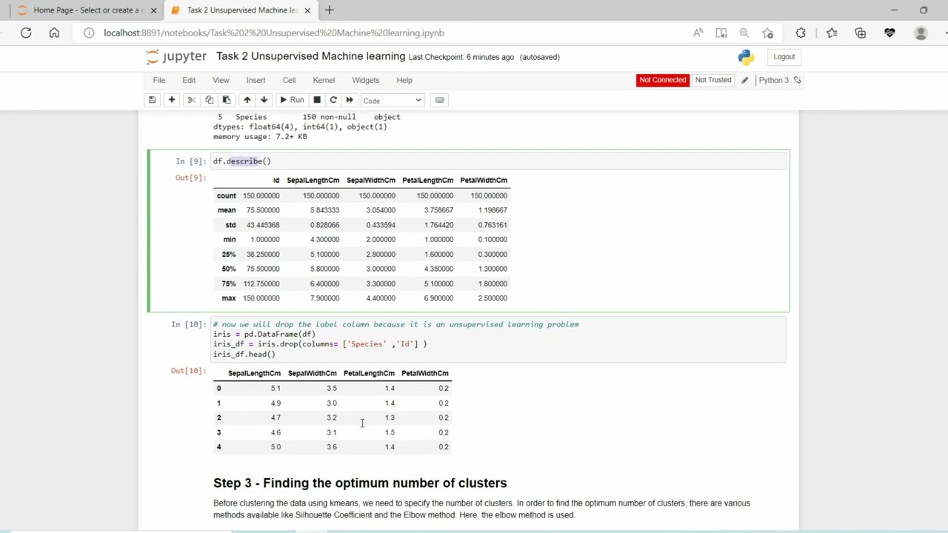948x533 pixels.
Task: Click the Jupyter logo
Action: tap(176, 57)
